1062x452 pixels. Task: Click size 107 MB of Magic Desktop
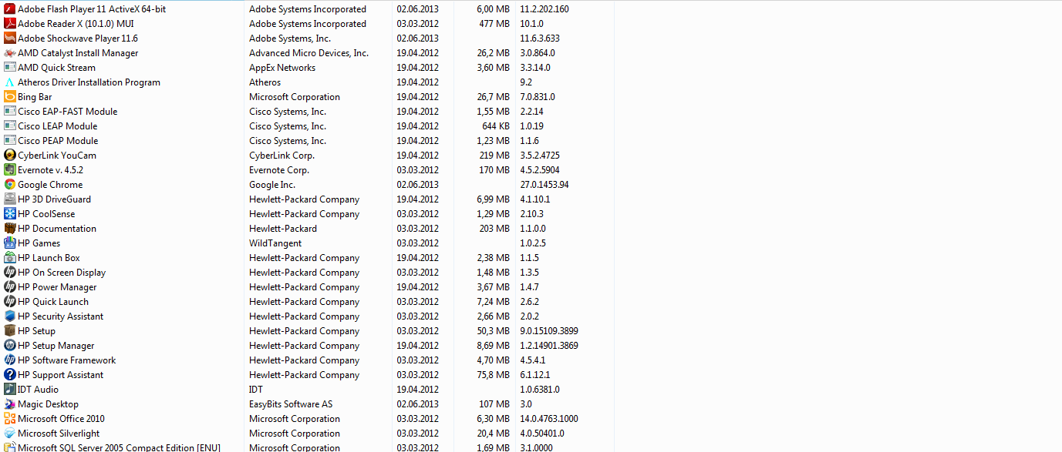pos(494,404)
